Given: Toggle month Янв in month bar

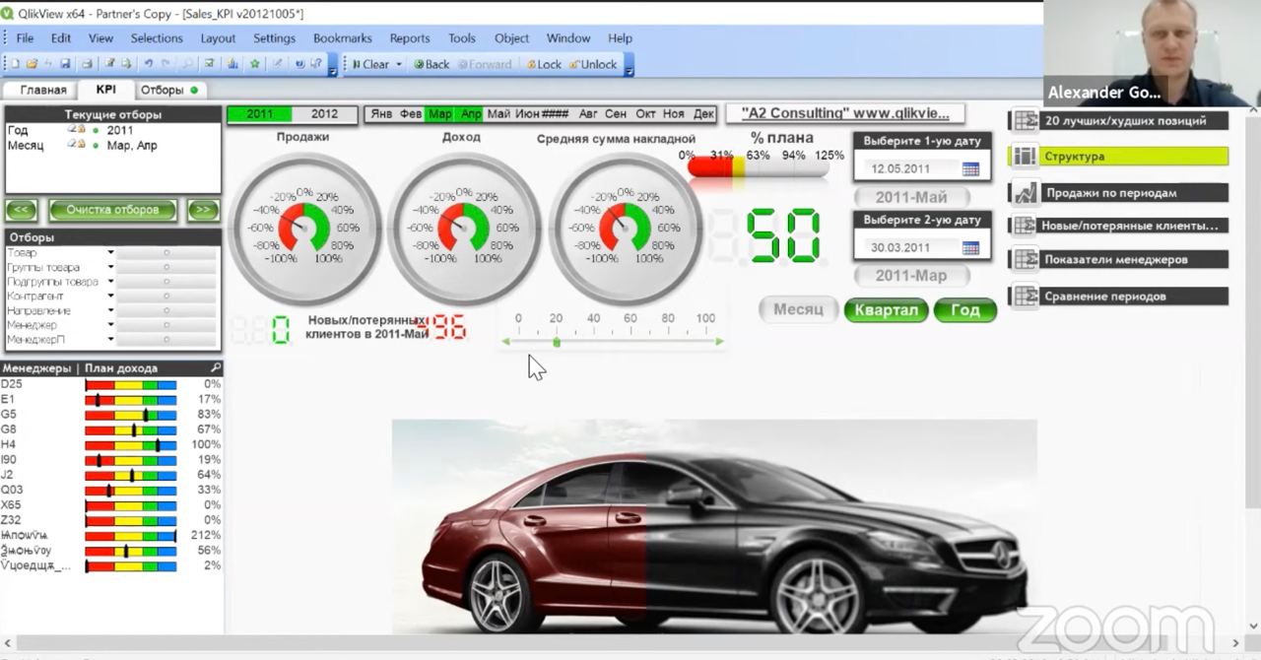Looking at the screenshot, I should point(381,114).
